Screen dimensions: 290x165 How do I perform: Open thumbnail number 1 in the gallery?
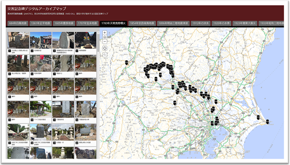(18, 40)
